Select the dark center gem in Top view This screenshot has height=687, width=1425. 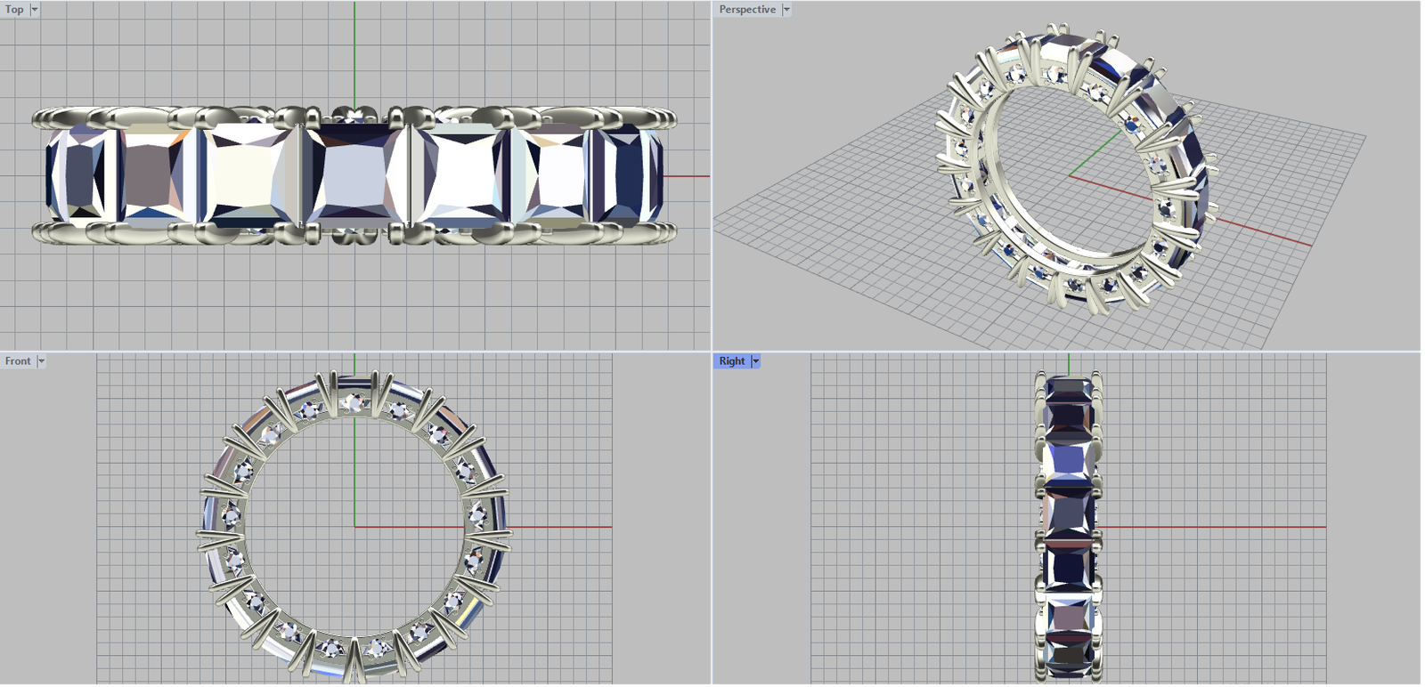[353, 174]
